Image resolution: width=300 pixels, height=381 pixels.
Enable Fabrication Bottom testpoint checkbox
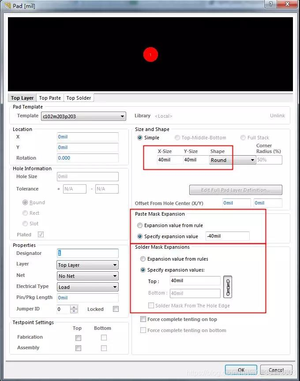pos(104,337)
